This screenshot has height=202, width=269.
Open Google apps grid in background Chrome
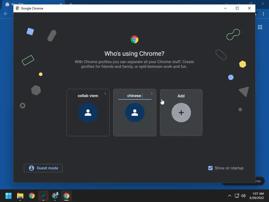pos(260,27)
